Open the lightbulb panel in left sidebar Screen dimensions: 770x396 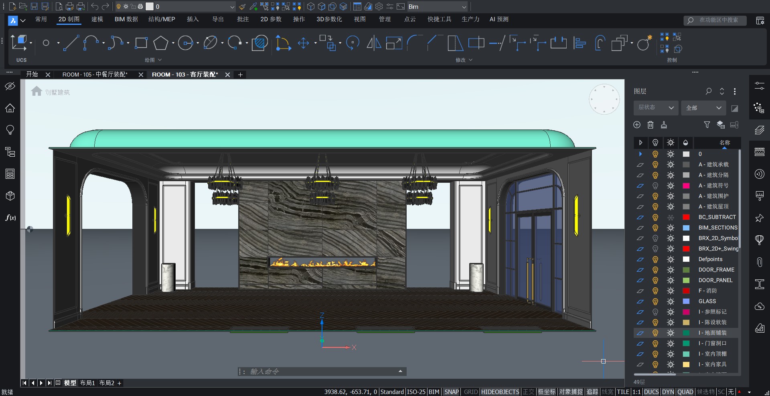point(10,130)
